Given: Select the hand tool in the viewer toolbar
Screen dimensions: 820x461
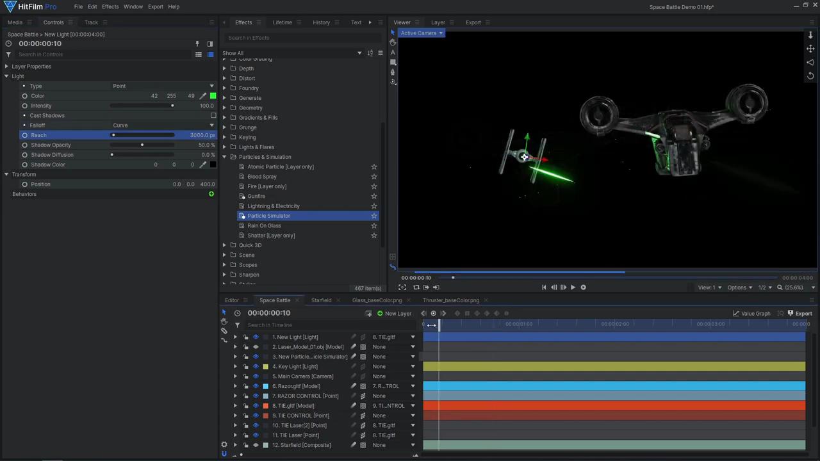Looking at the screenshot, I should 393,42.
